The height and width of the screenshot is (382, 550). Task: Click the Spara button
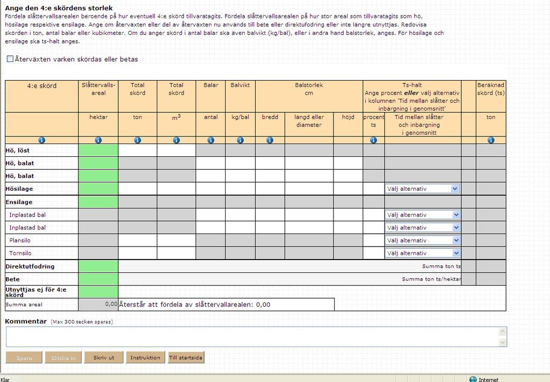click(x=24, y=357)
